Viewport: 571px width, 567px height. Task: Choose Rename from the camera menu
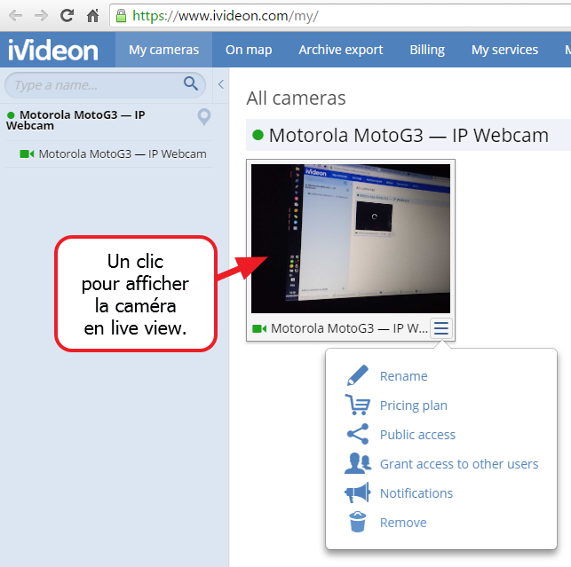(403, 376)
